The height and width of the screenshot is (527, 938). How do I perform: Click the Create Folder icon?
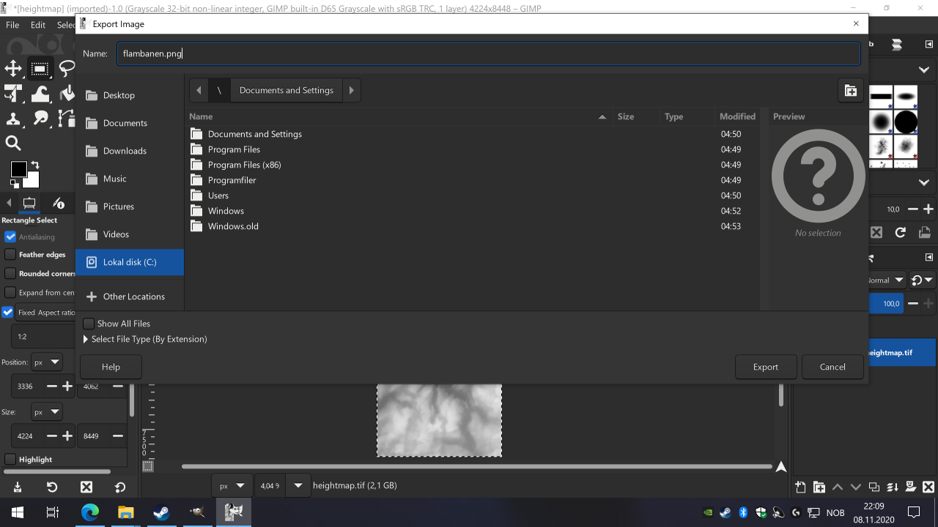[x=850, y=91]
